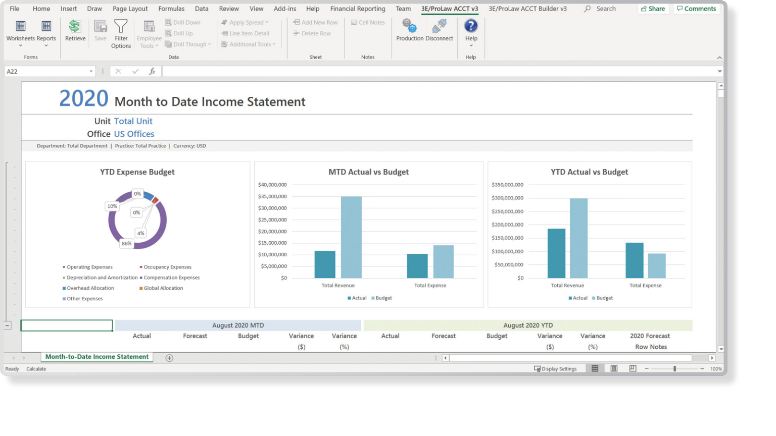Screen dimensions: 776x436
Task: Toggle Page Break Preview view
Action: pyautogui.click(x=633, y=369)
